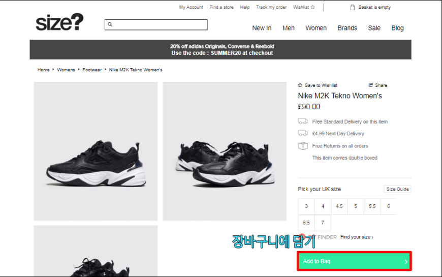Open the Sale menu
442x277 pixels.
pyautogui.click(x=374, y=28)
